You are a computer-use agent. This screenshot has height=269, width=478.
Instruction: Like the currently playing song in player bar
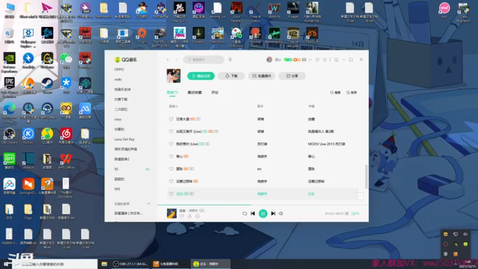coord(182,216)
